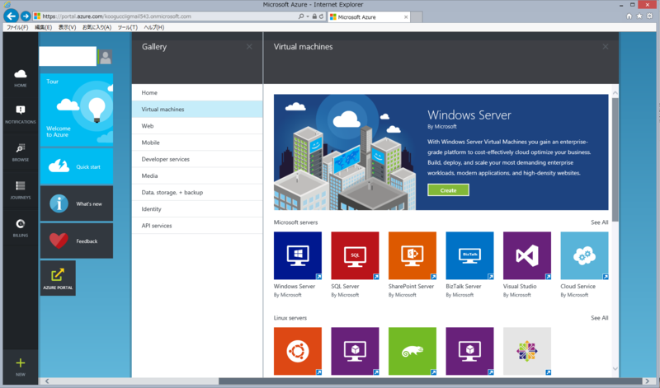Select Media category in Gallery
660x388 pixels.
pyautogui.click(x=197, y=175)
